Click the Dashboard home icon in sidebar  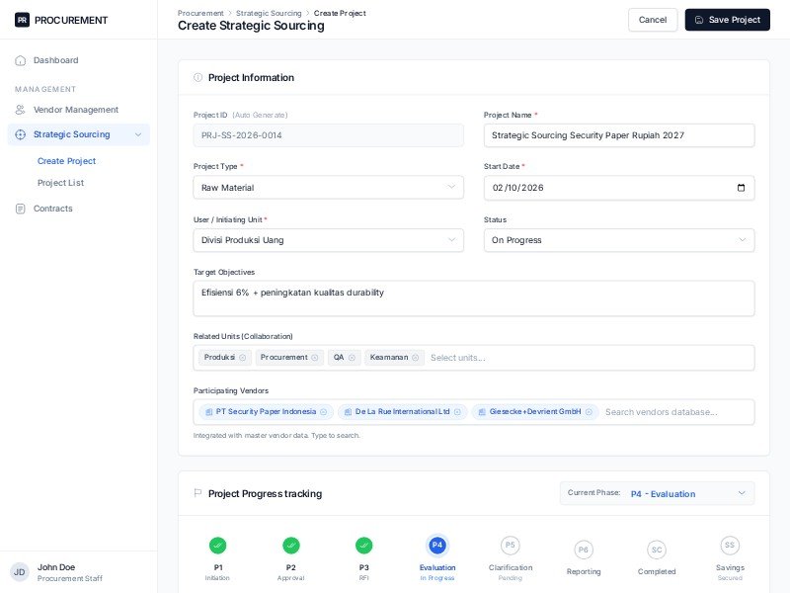(x=21, y=60)
